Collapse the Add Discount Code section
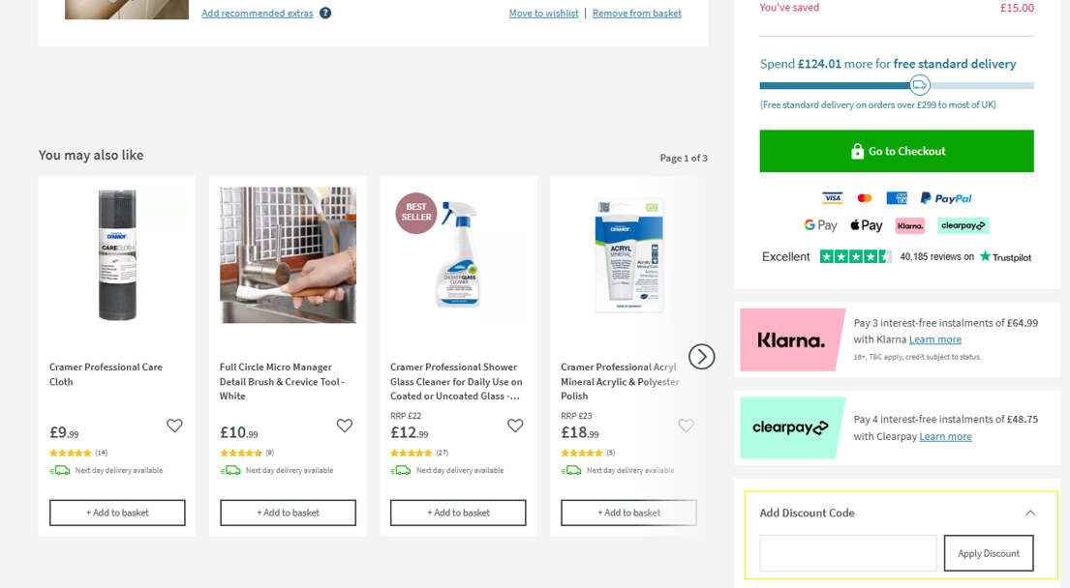This screenshot has width=1070, height=588. point(1030,513)
